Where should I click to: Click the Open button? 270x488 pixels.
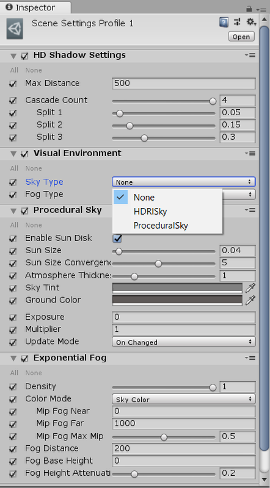coord(241,37)
